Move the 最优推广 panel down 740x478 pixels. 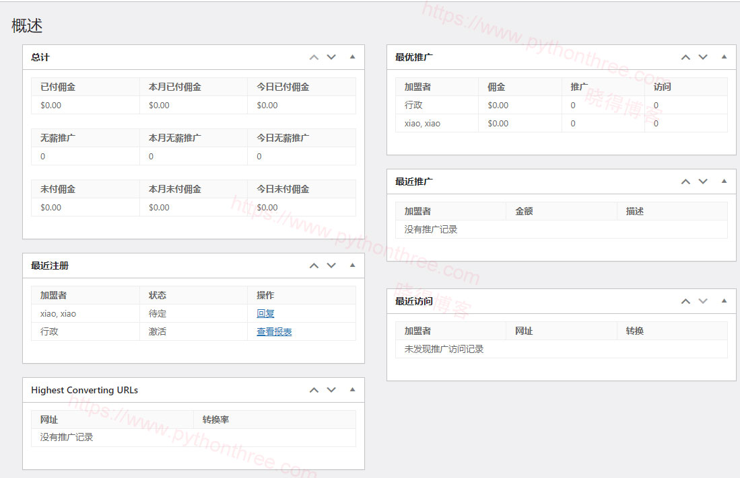click(703, 57)
